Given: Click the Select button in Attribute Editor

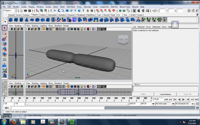Looking at the screenshot, I should (x=143, y=94).
